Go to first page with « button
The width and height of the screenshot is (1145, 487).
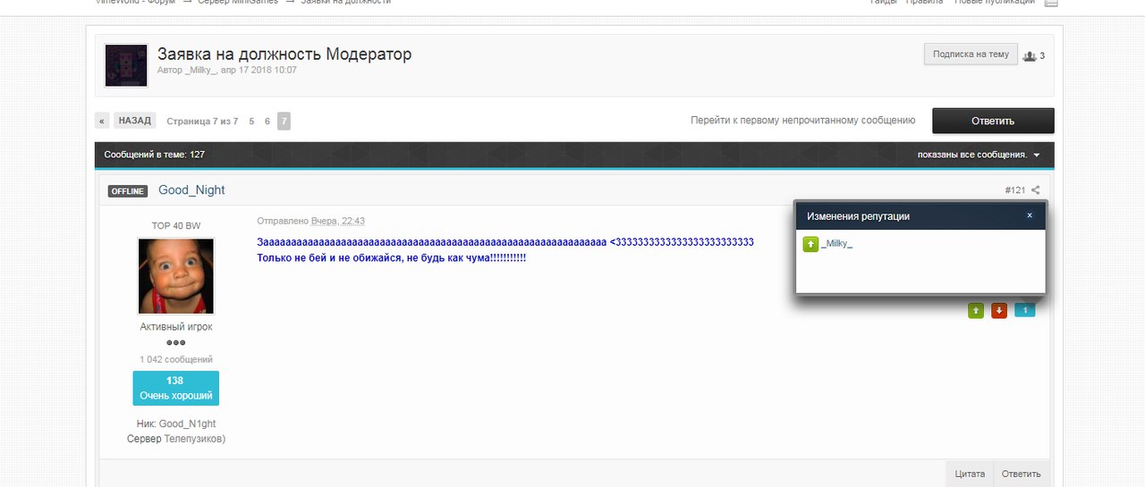(103, 121)
